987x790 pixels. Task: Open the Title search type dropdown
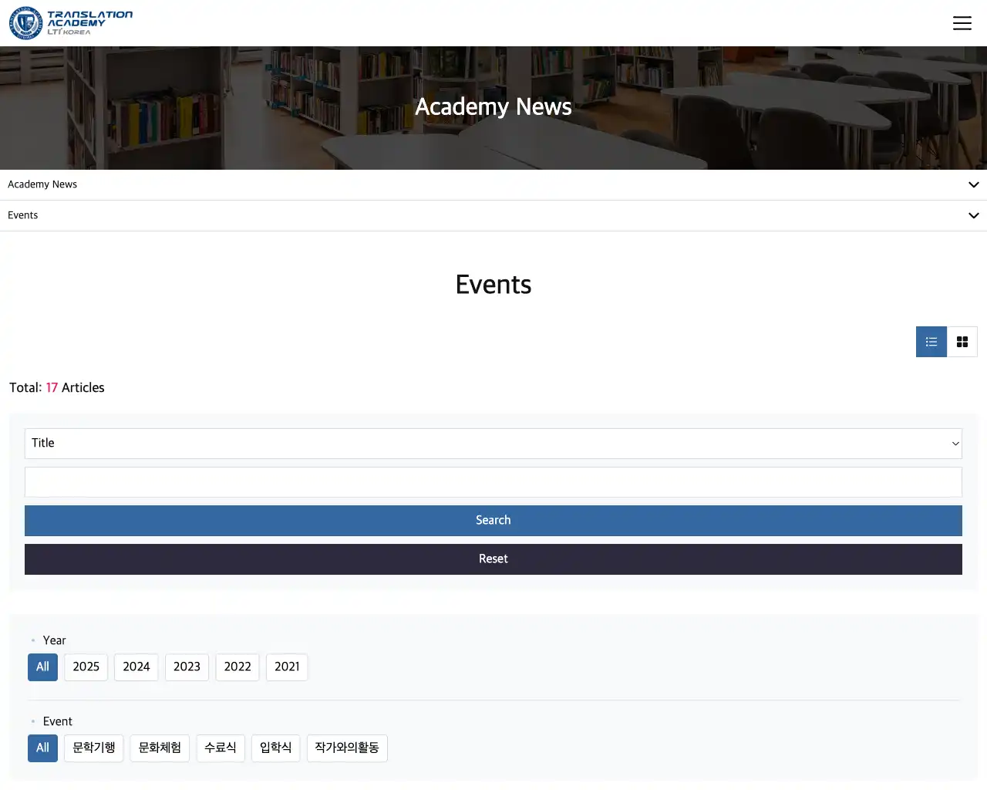pos(493,444)
